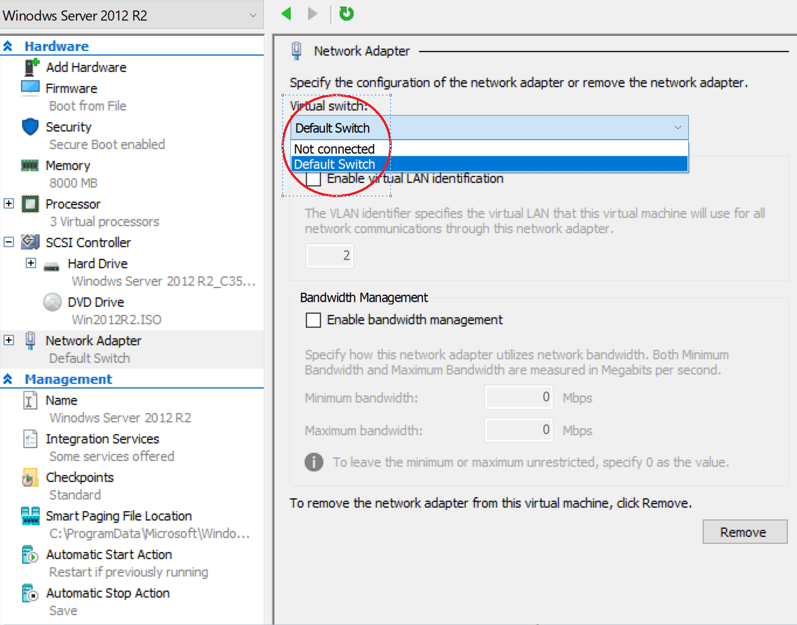Select the Add Hardware icon

click(30, 67)
